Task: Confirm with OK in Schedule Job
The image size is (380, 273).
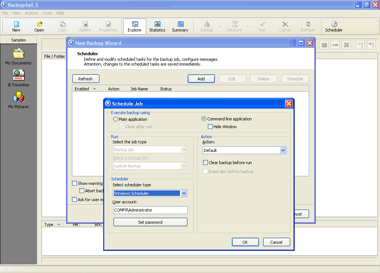Action: [245, 242]
